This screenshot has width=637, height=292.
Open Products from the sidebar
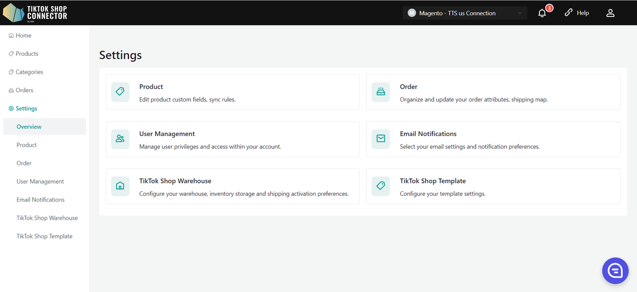click(x=26, y=54)
